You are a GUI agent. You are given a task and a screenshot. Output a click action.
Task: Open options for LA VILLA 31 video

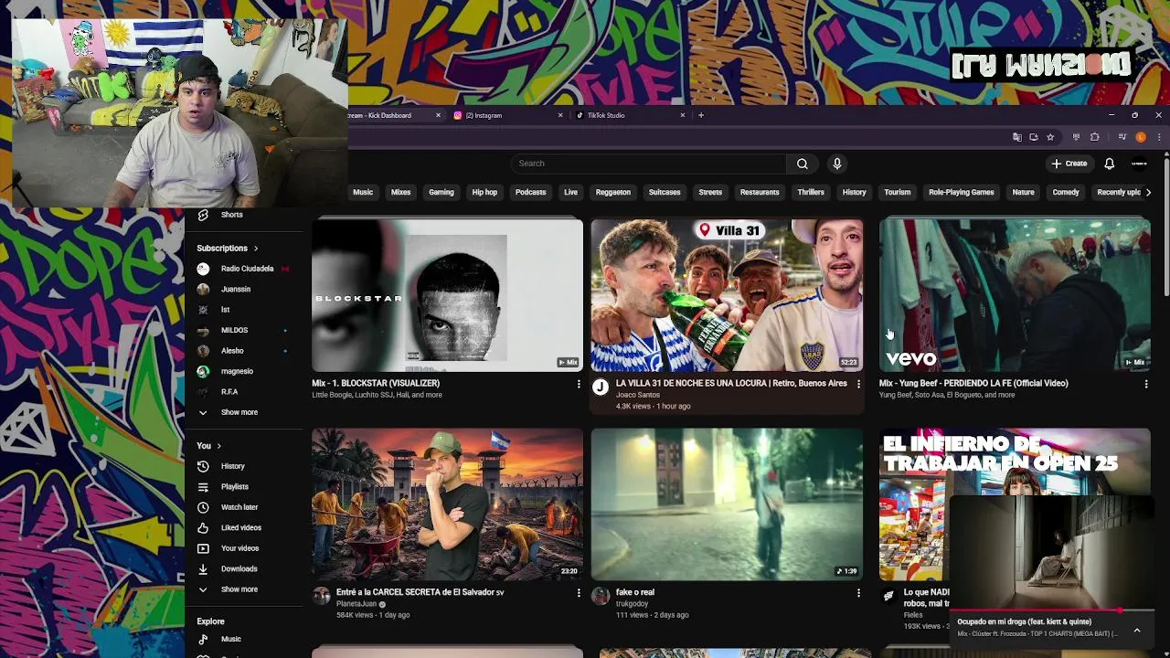click(858, 384)
